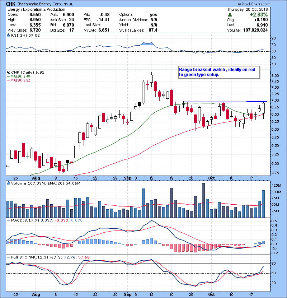Click the 125M volume axis label
The image size is (287, 298).
pyautogui.click(x=276, y=186)
